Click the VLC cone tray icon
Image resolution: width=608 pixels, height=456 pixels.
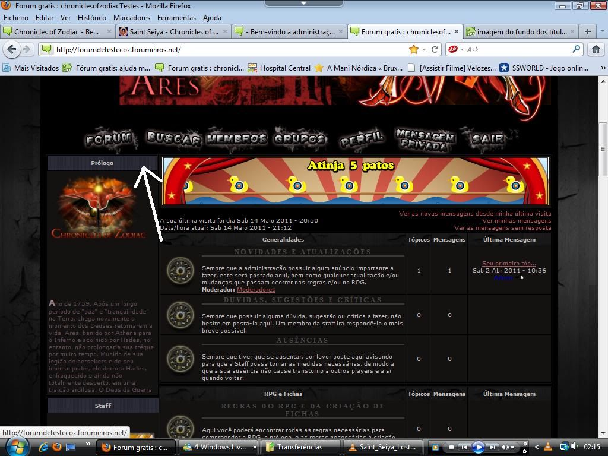pyautogui.click(x=548, y=447)
